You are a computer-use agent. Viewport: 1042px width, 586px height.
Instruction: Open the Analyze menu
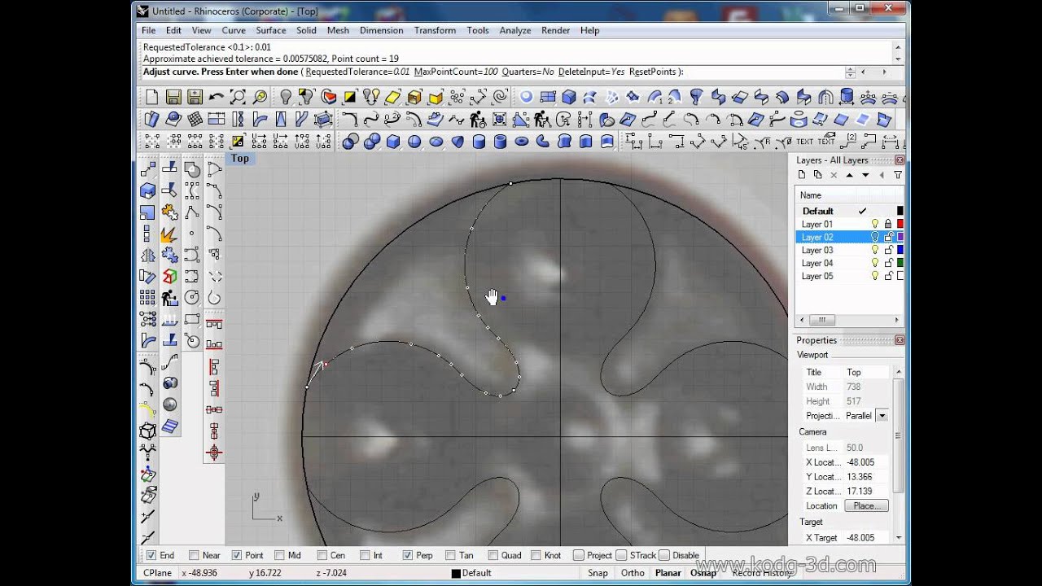coord(515,30)
